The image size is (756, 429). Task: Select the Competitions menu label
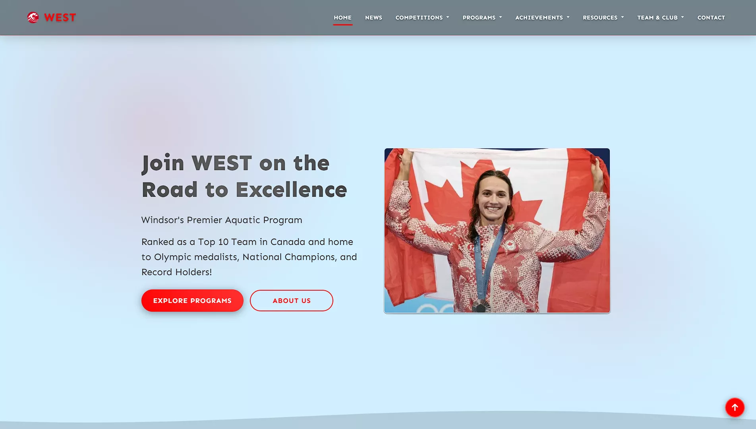[419, 17]
